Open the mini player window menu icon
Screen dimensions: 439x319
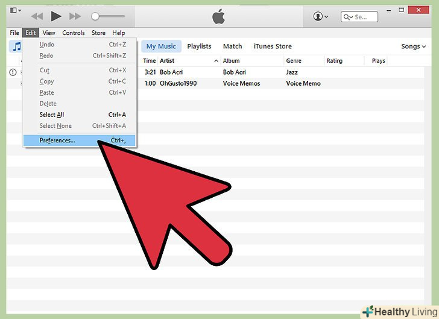coord(16,10)
